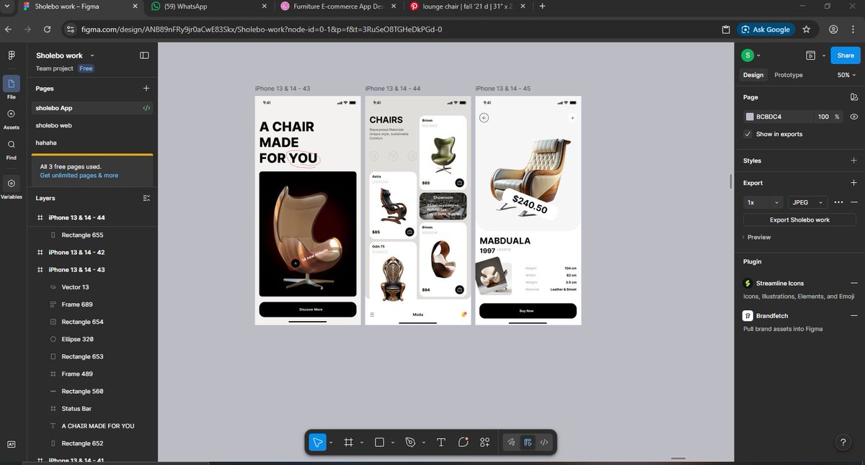Select the Text tool
865x465 pixels.
click(x=441, y=442)
